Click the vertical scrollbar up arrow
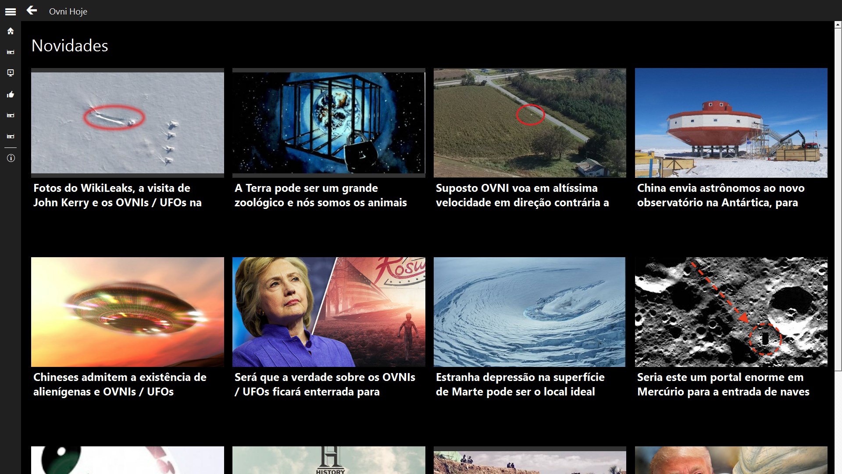 838,25
